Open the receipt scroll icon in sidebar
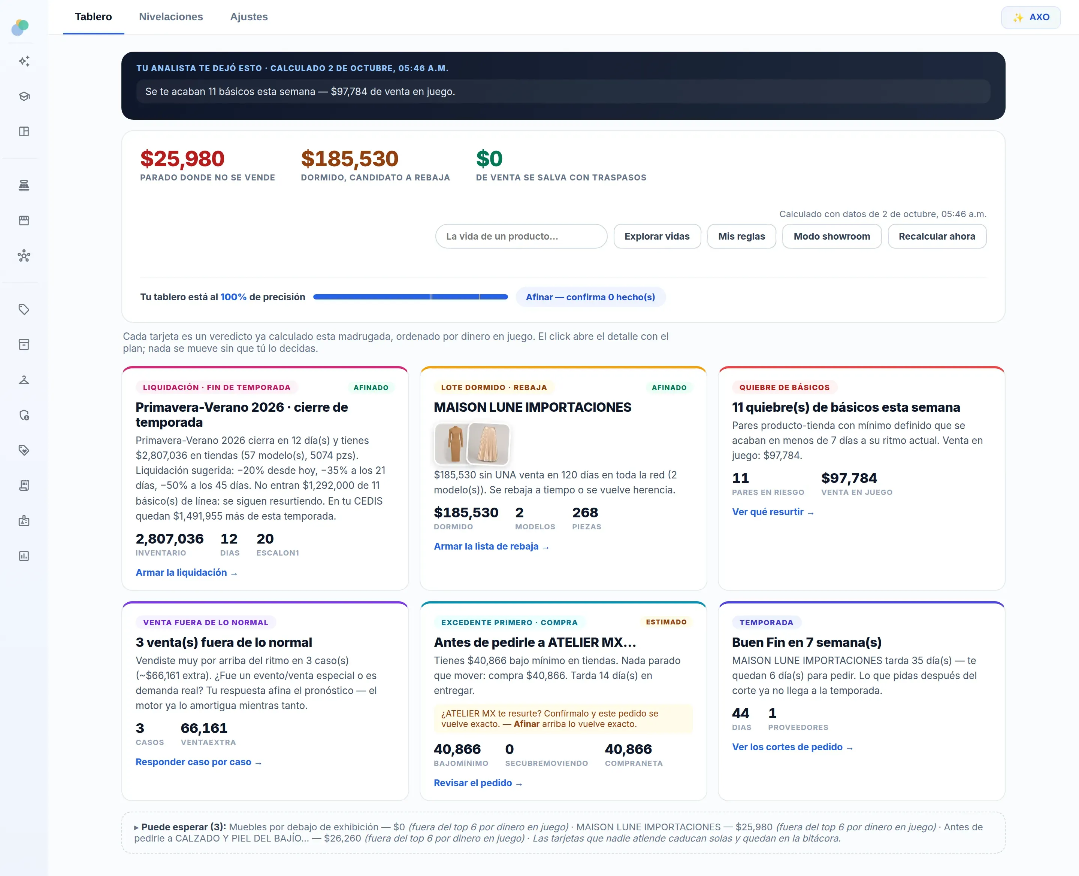1079x876 pixels. pos(24,486)
